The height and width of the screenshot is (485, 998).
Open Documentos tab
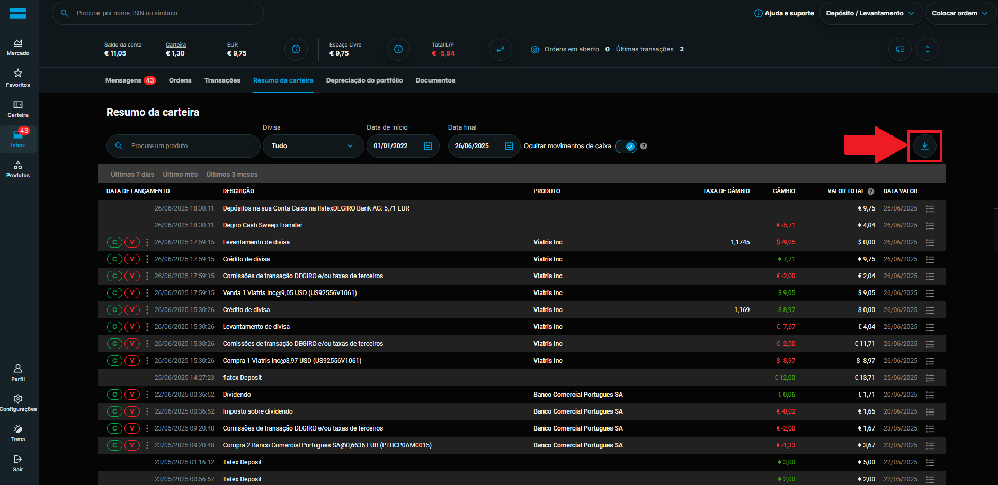click(435, 80)
